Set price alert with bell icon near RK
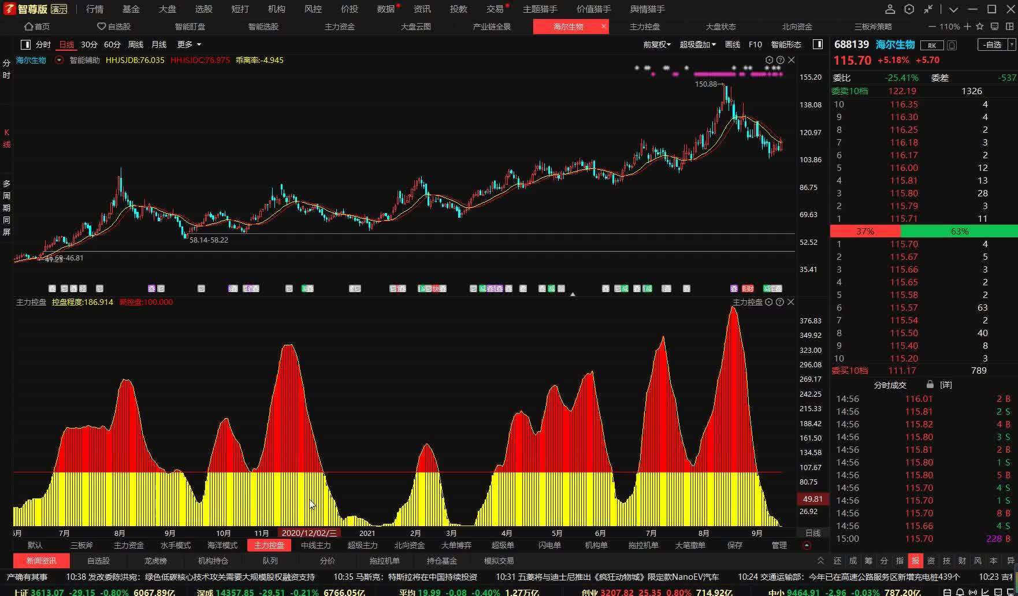1018x596 pixels. (x=952, y=45)
